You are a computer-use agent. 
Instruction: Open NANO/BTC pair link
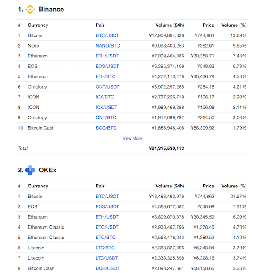tap(107, 46)
